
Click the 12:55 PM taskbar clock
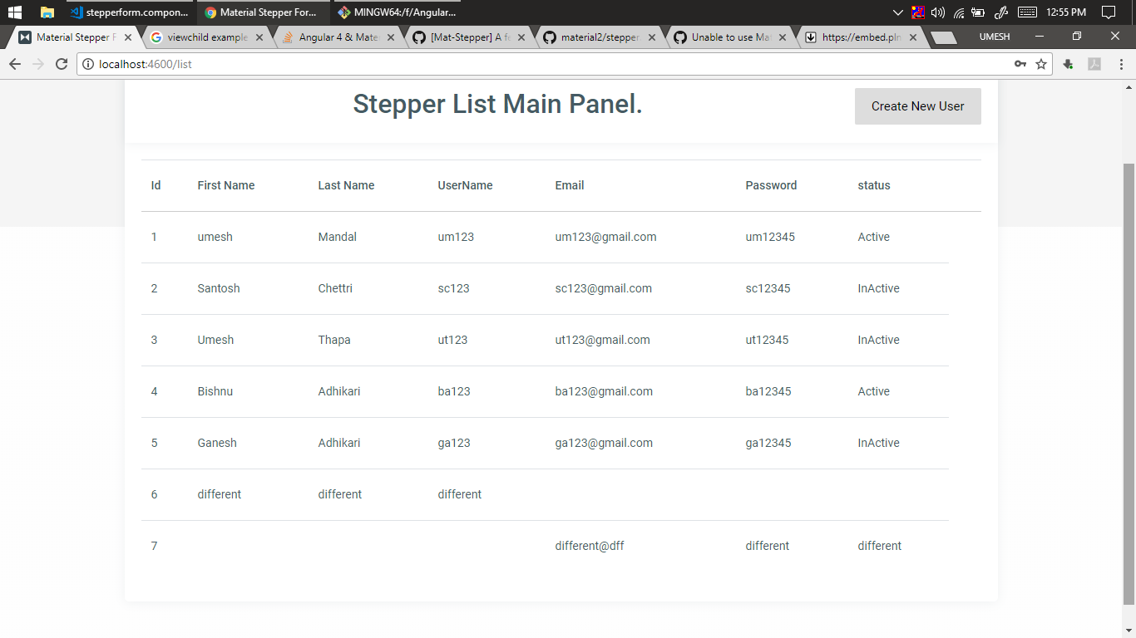click(x=1067, y=12)
